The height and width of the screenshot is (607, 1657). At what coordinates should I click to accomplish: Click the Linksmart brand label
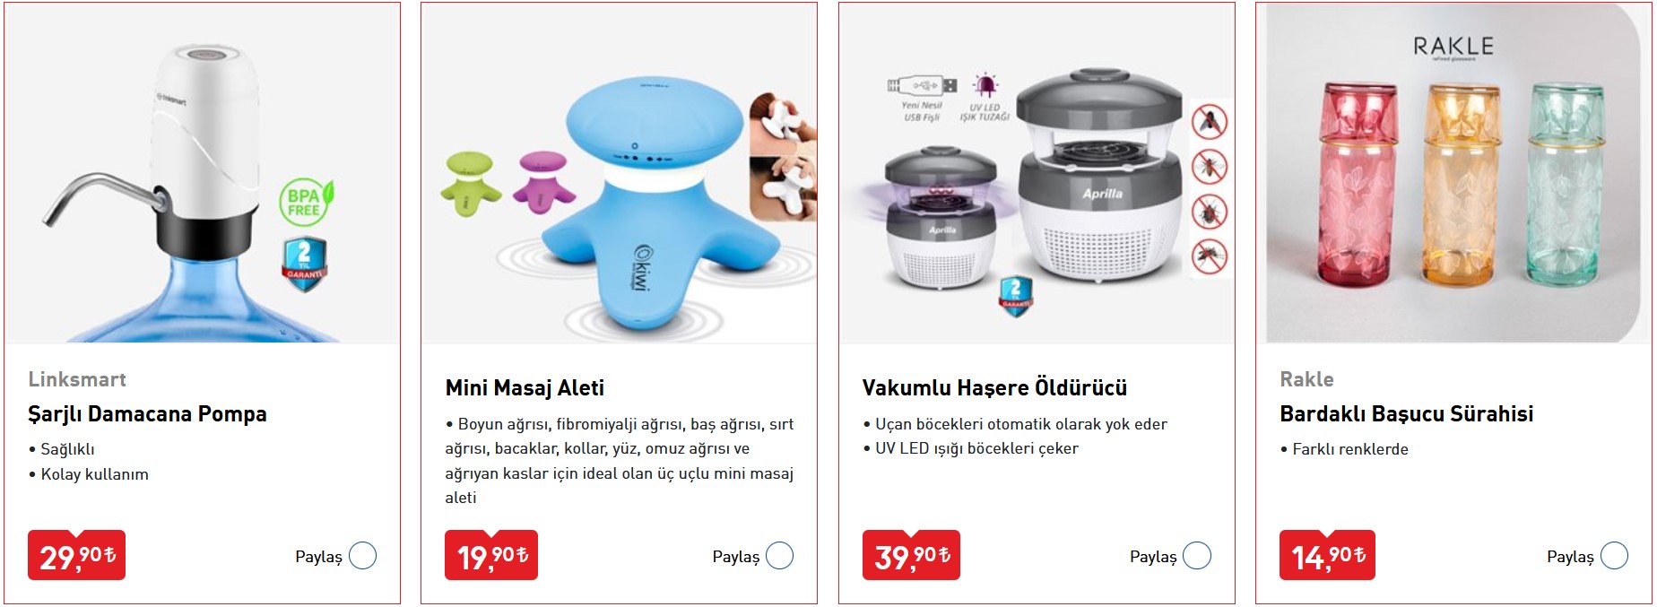coord(77,379)
